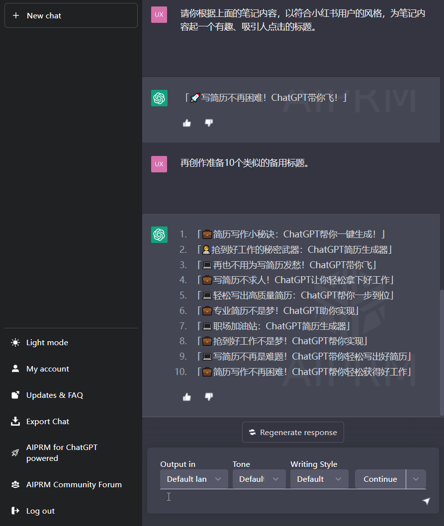Open the Tone dropdown
Viewport: 444px width, 526px height.
(259, 479)
